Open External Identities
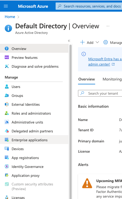The height and width of the screenshot is (199, 122). (34, 104)
